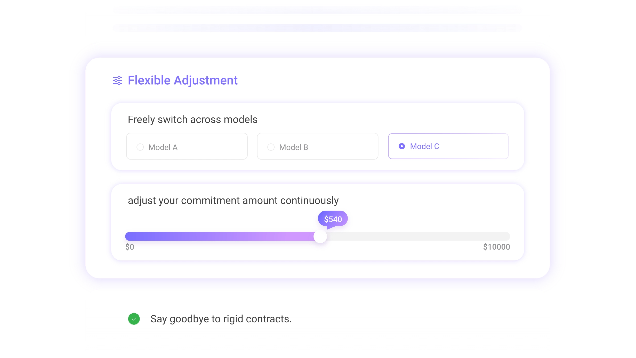Click the $540 value tooltip bubble
636x358 pixels.
pos(333,219)
